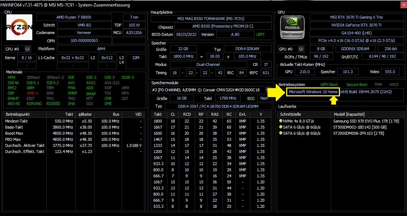Click the DDR4-3597 / PC4-28700 type field
Screen dimensions: 407x216
218,106
